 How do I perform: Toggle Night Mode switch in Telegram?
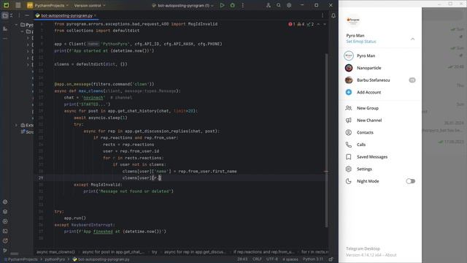pyautogui.click(x=410, y=181)
